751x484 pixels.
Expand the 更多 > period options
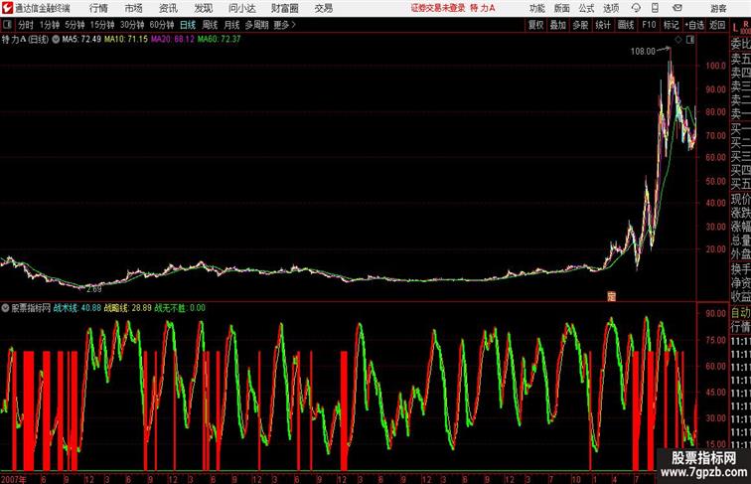point(284,25)
